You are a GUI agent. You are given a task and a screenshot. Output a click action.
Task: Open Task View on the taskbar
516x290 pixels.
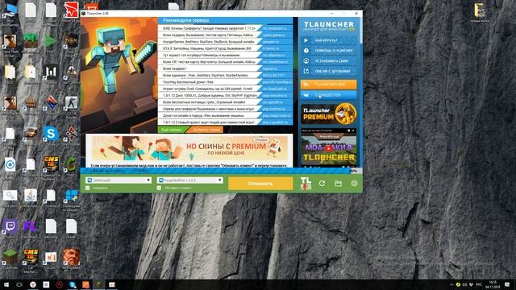click(x=19, y=284)
